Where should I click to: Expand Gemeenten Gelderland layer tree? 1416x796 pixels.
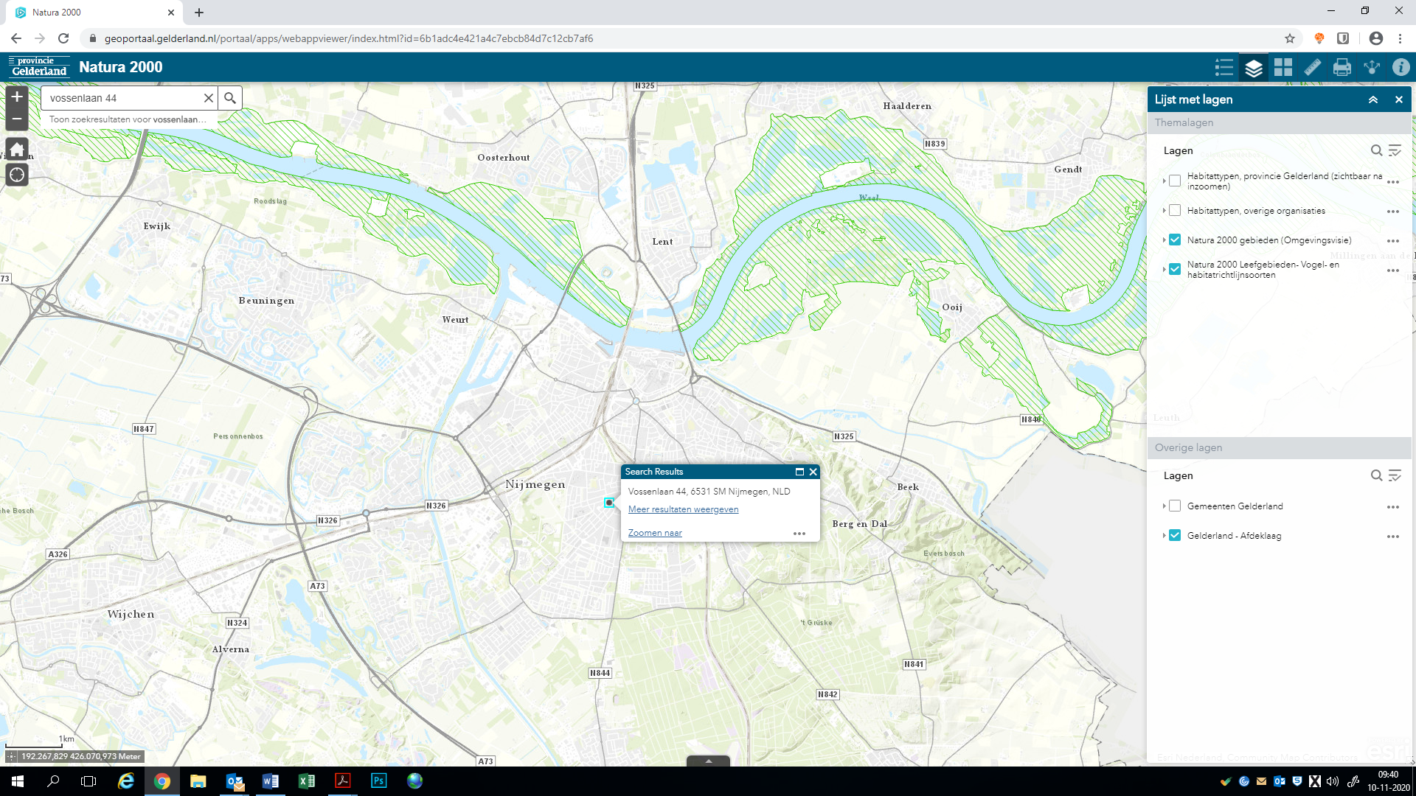click(1164, 506)
